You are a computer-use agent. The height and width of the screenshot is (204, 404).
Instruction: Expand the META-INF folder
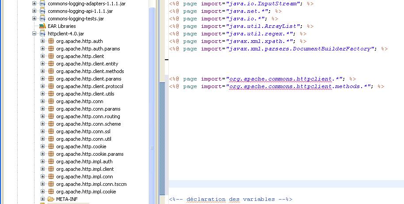pos(42,199)
